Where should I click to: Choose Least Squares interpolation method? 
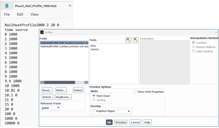click(193, 51)
